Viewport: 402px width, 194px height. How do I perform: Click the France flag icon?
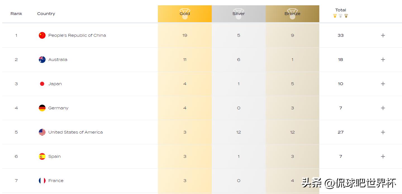pos(42,181)
